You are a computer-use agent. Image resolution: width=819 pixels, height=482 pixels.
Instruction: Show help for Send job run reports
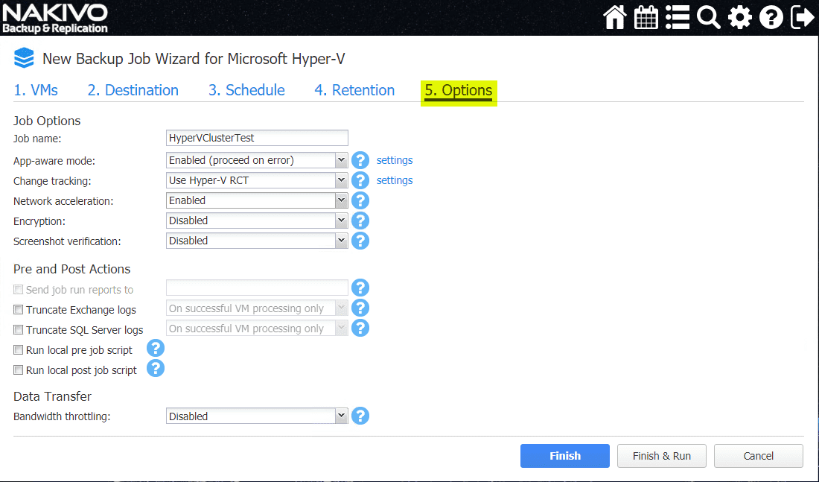(x=360, y=288)
